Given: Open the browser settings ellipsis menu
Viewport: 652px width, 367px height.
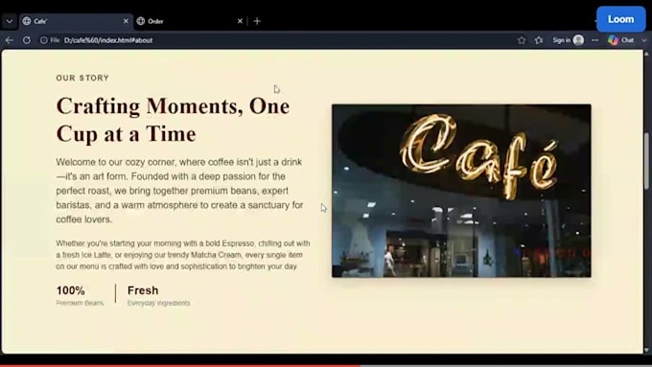Looking at the screenshot, I should tap(595, 40).
